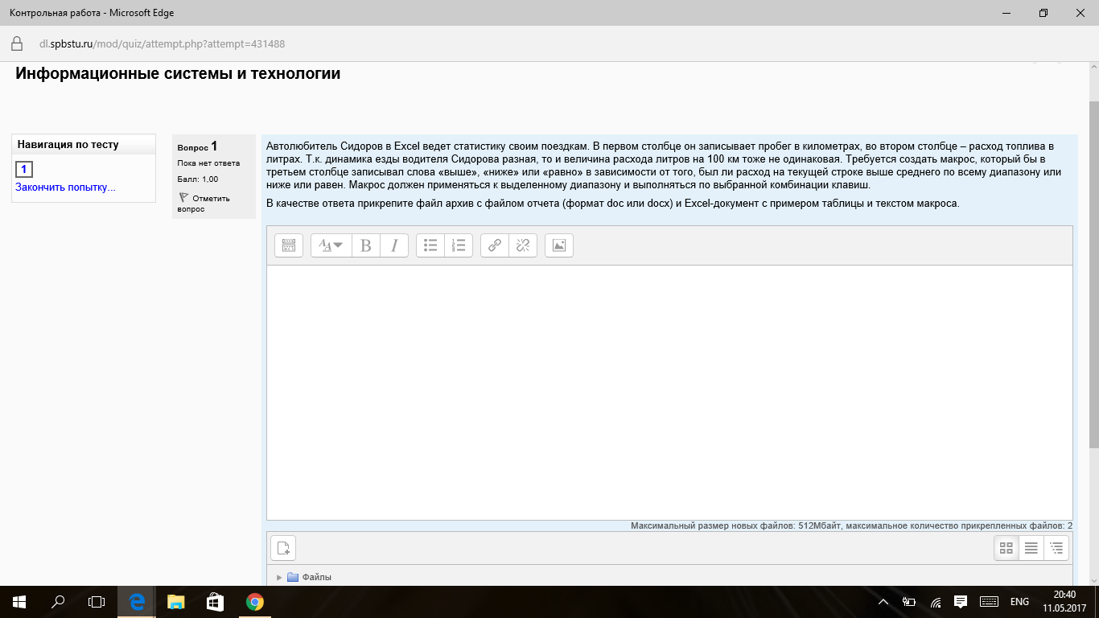This screenshot has width=1099, height=618.
Task: Expand the Файлы folder tree
Action: pyautogui.click(x=279, y=577)
